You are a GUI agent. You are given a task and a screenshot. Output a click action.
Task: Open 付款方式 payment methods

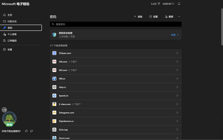21,21
